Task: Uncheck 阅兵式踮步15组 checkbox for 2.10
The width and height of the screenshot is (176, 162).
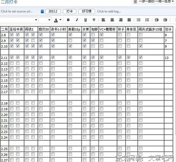Action: 141,46
